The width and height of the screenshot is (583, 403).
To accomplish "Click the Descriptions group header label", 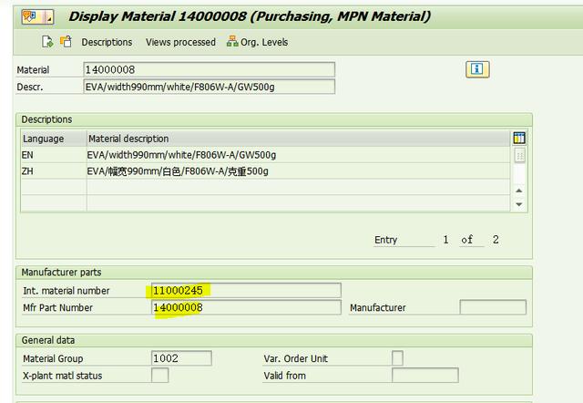I will click(46, 119).
